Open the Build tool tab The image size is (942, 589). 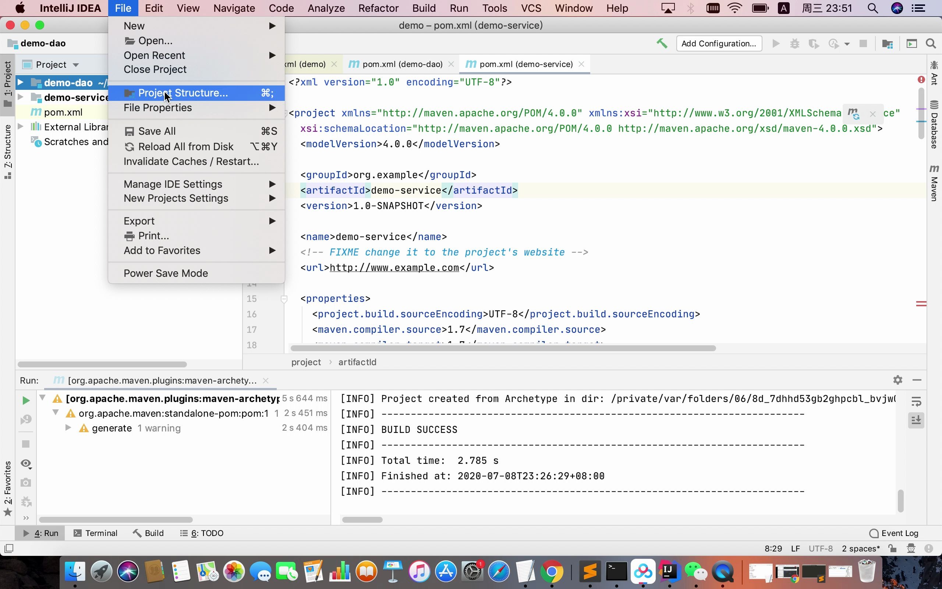(148, 533)
